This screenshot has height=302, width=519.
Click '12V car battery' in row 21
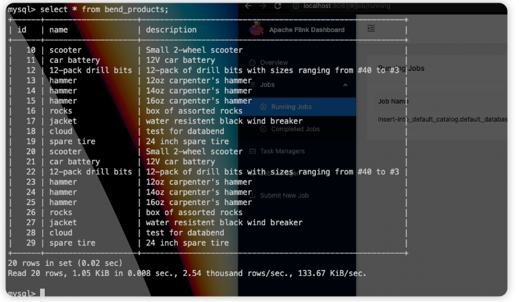point(180,162)
